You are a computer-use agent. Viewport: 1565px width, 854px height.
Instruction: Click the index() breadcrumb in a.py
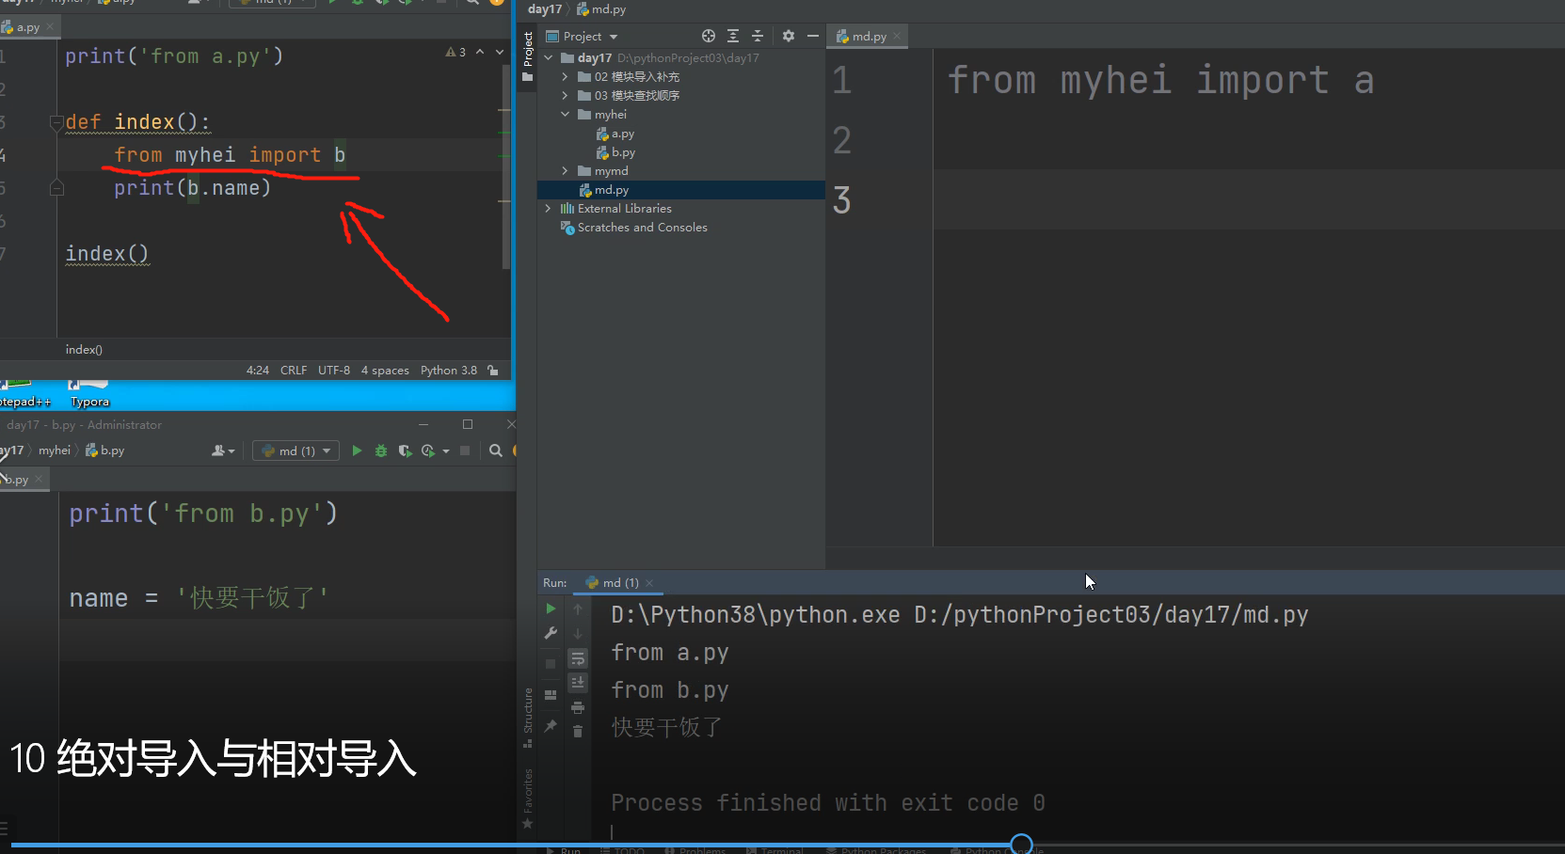coord(84,350)
